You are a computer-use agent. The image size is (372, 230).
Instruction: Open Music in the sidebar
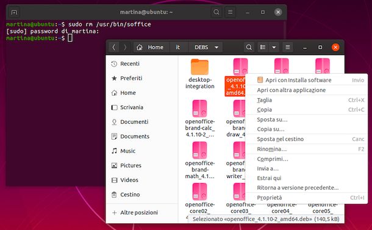click(141, 151)
